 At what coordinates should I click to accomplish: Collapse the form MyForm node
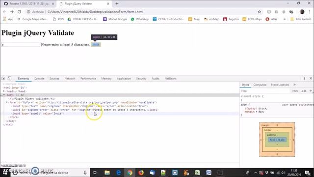[x=7, y=102]
